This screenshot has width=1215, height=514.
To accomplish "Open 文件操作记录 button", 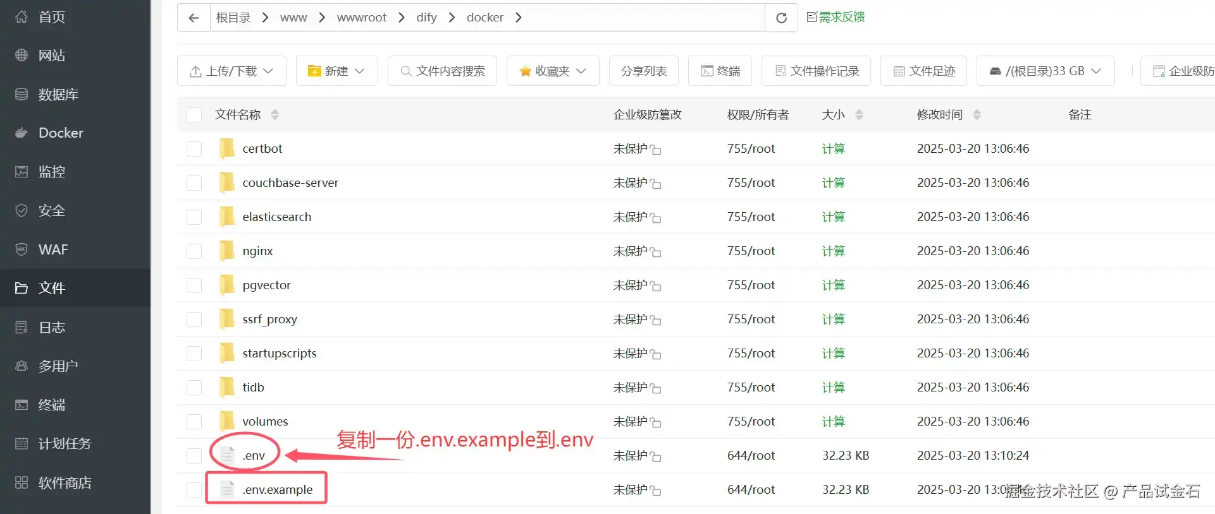I will click(816, 71).
